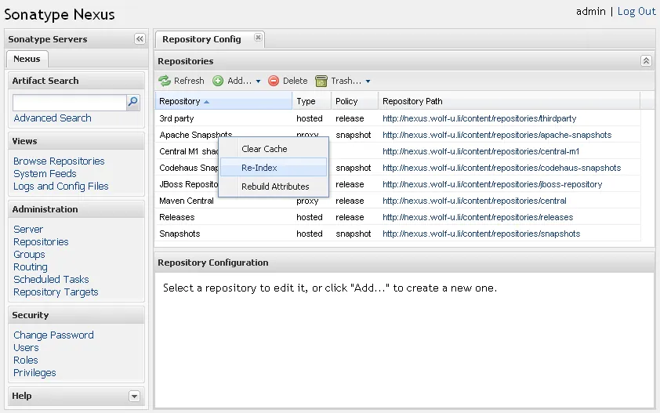This screenshot has height=413, width=660.
Task: Click the artifact search magnifier icon
Action: point(133,102)
